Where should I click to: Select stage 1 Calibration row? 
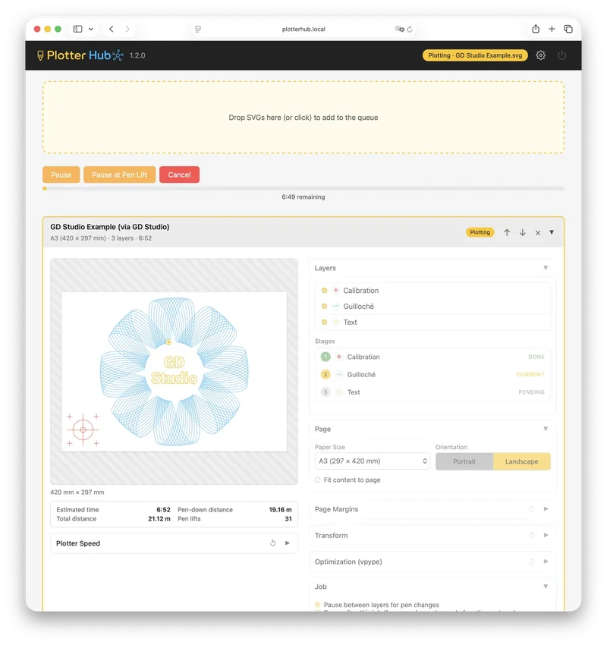coord(432,357)
